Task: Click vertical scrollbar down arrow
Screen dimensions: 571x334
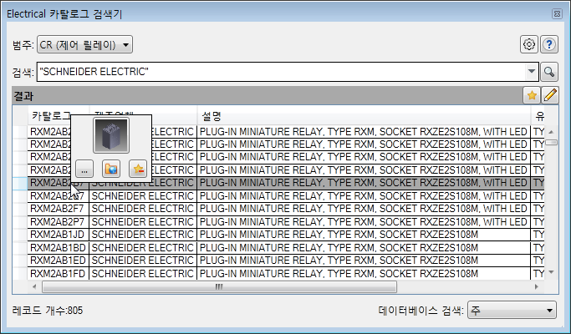Action: click(x=551, y=272)
